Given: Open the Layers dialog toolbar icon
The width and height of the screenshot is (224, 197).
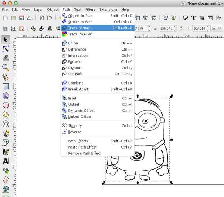Looking at the screenshot, I should [x=202, y=18].
